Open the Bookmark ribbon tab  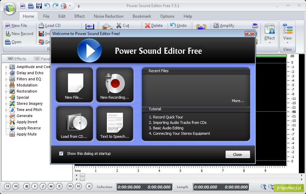pos(142,16)
